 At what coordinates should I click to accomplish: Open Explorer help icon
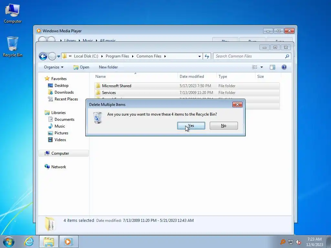pyautogui.click(x=284, y=67)
